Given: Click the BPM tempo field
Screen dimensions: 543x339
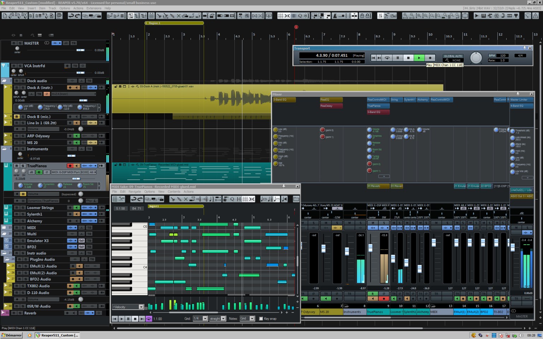Looking at the screenshot, I should (x=502, y=55).
